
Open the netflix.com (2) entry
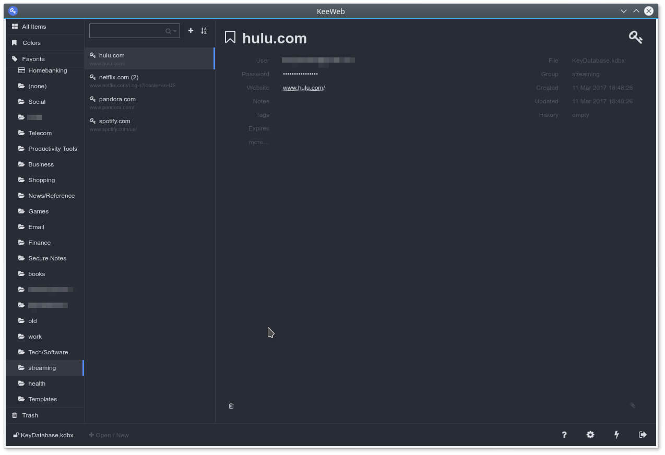tap(150, 80)
